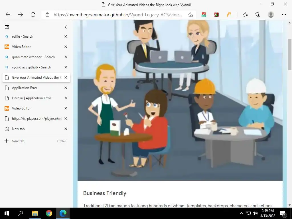Viewport: 292px width, 219px height.
Task: Open Windows taskbar search
Action: click(x=21, y=213)
